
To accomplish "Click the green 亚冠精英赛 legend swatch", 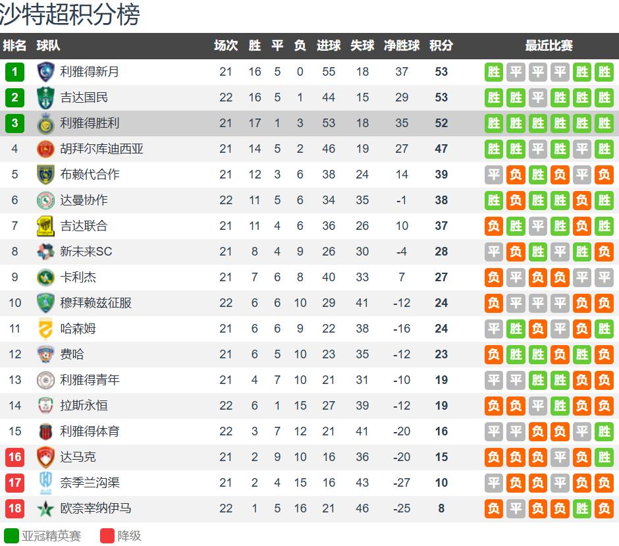I will tap(11, 535).
